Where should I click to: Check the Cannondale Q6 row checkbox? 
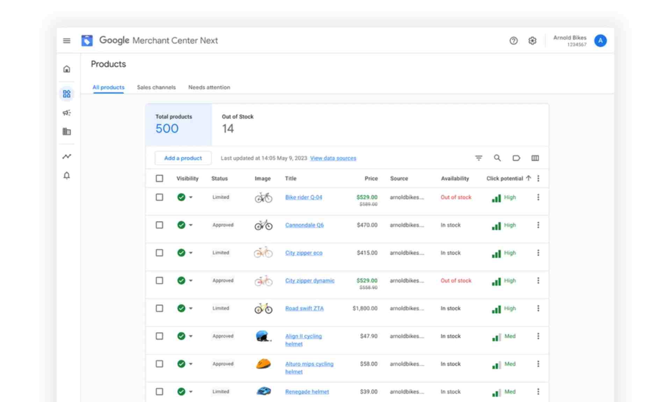(159, 225)
